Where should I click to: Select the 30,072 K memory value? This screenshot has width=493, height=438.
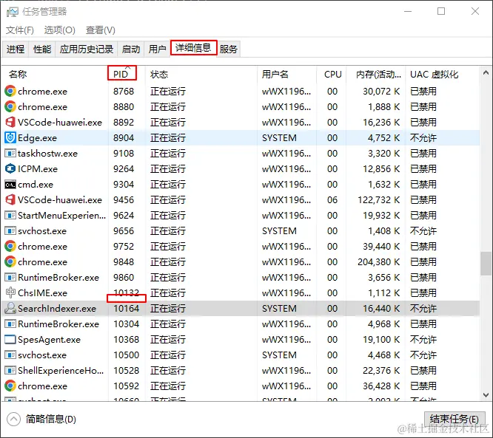[381, 92]
